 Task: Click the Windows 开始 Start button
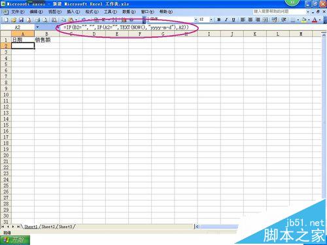click(x=15, y=240)
